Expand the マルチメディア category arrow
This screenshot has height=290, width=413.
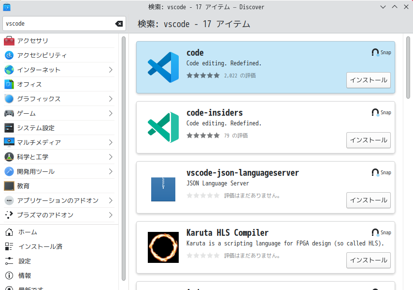pos(111,142)
